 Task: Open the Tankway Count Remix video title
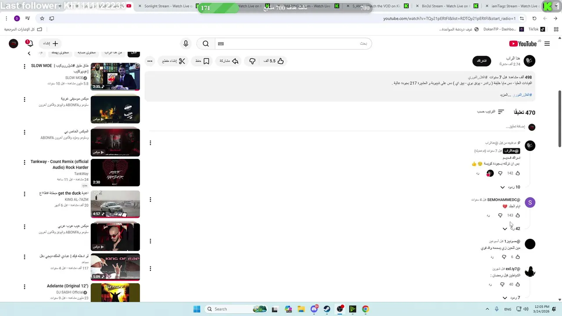tap(59, 165)
